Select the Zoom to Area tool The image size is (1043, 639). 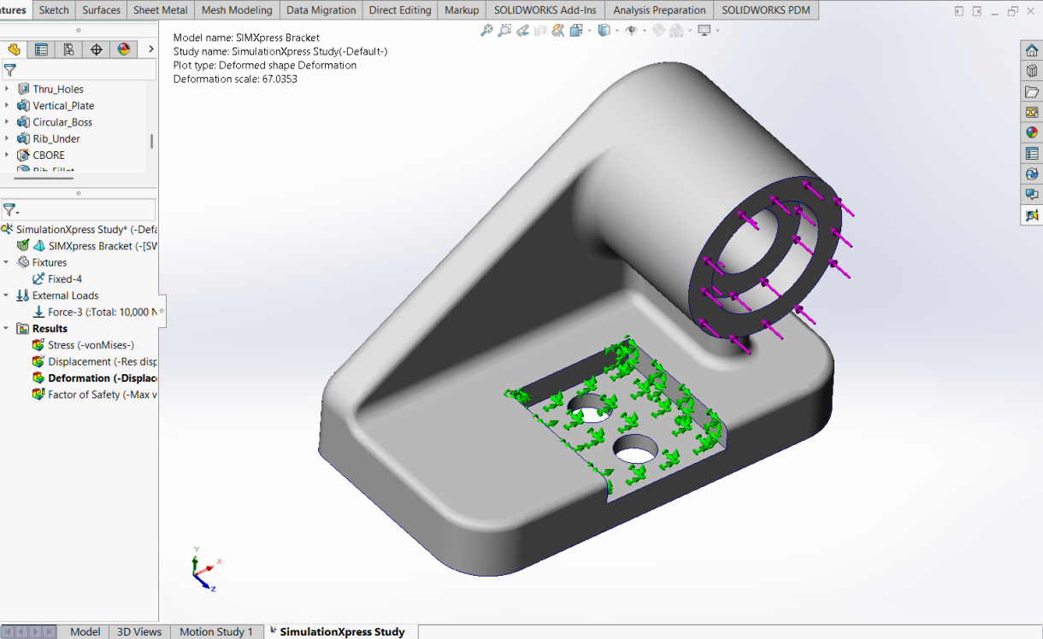pyautogui.click(x=504, y=30)
